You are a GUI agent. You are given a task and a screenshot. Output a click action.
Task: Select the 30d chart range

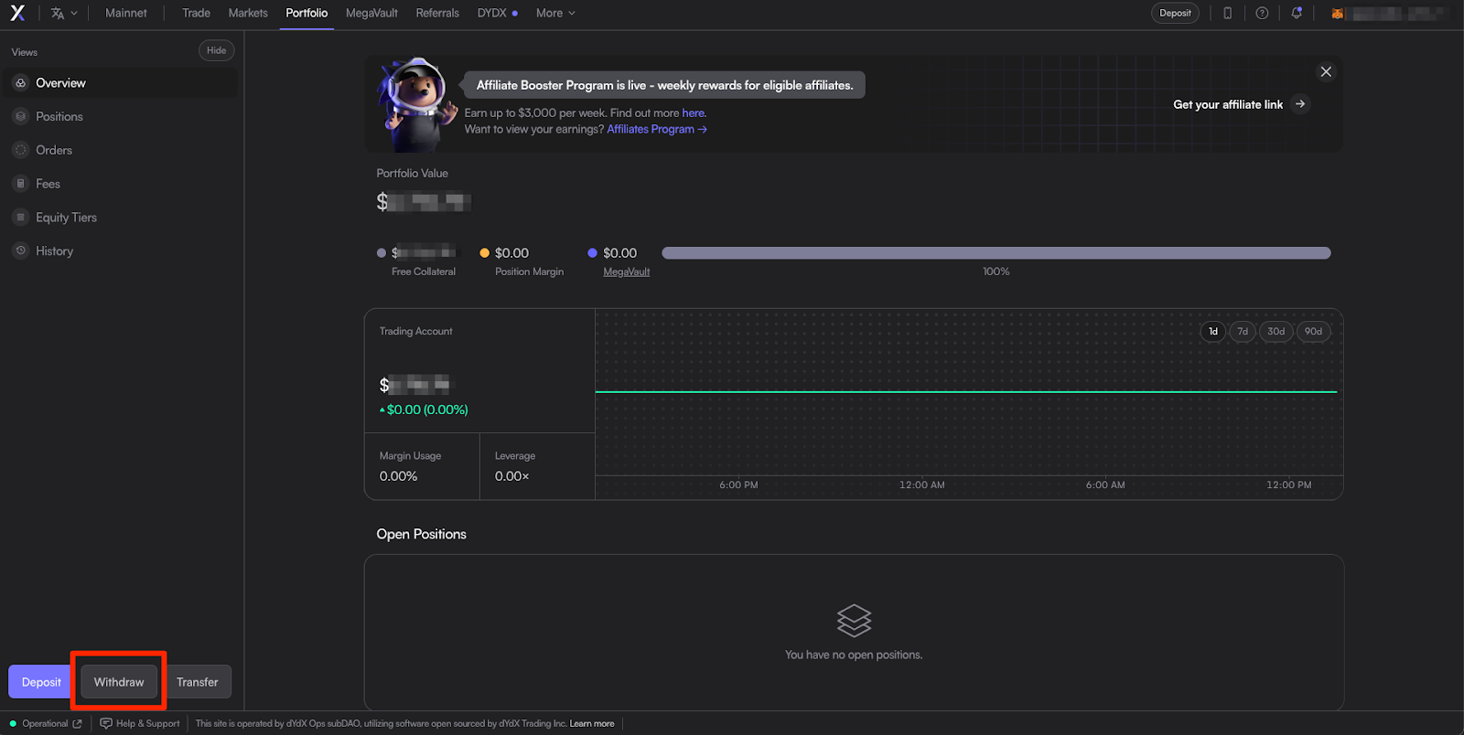tap(1276, 331)
